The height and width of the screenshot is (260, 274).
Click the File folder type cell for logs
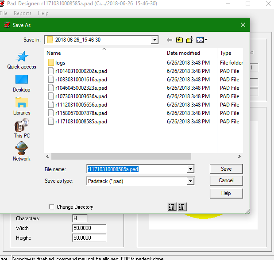232,63
